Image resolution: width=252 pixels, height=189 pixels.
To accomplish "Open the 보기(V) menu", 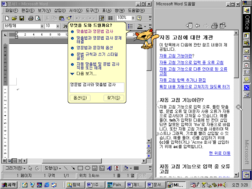I will pos(44,11).
